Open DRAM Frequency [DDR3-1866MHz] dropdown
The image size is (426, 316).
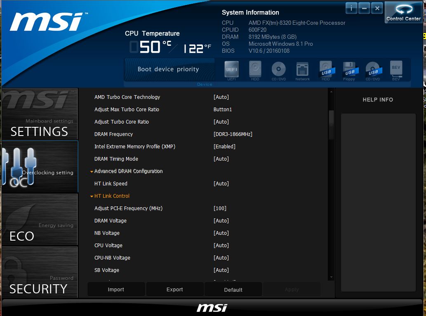233,134
